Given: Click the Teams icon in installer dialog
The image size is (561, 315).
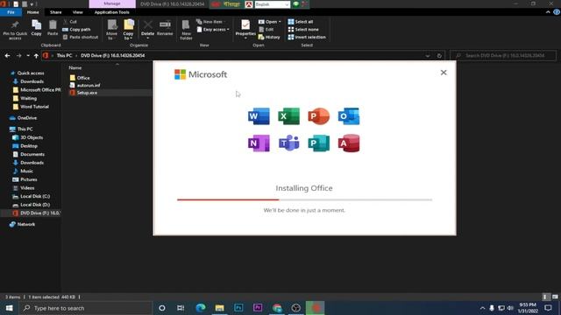Looking at the screenshot, I should (288, 143).
